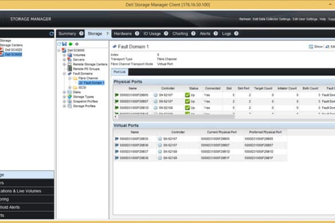The image size is (335, 223).
Task: Switch to the IO Usage tab
Action: (x=152, y=34)
